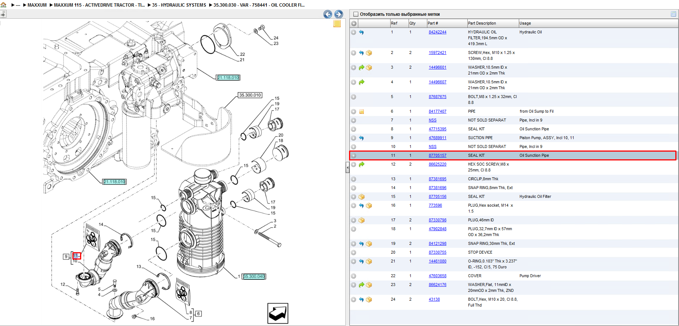Select callout 22 in the diagram
The height and width of the screenshot is (326, 679).
click(x=242, y=54)
